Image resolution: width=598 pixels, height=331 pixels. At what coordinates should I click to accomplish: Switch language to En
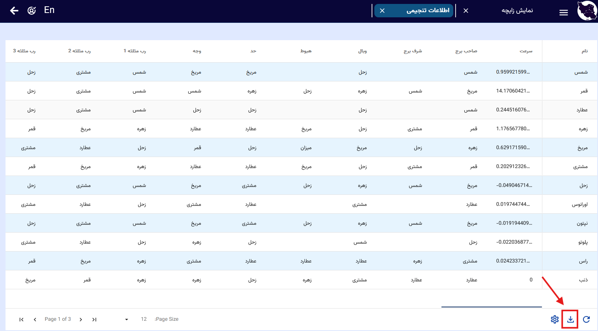coord(49,10)
